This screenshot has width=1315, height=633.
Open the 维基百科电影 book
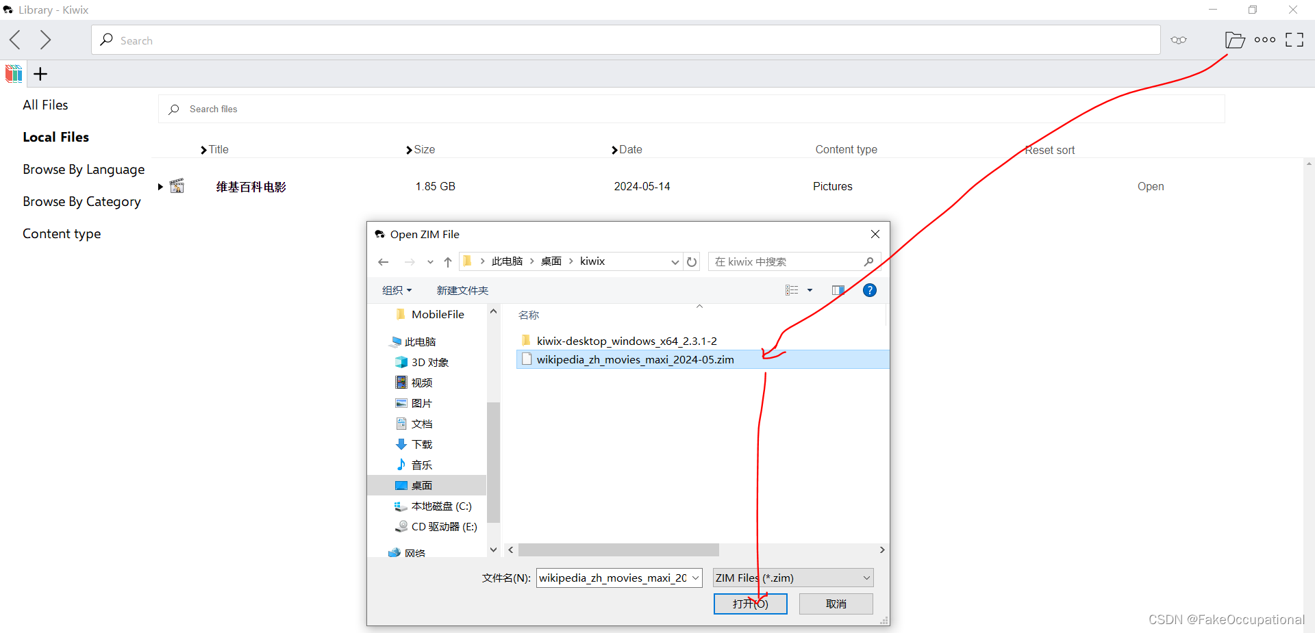click(x=1151, y=186)
